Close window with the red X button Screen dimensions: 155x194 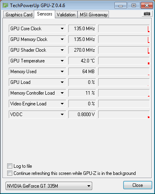coord(147,6)
